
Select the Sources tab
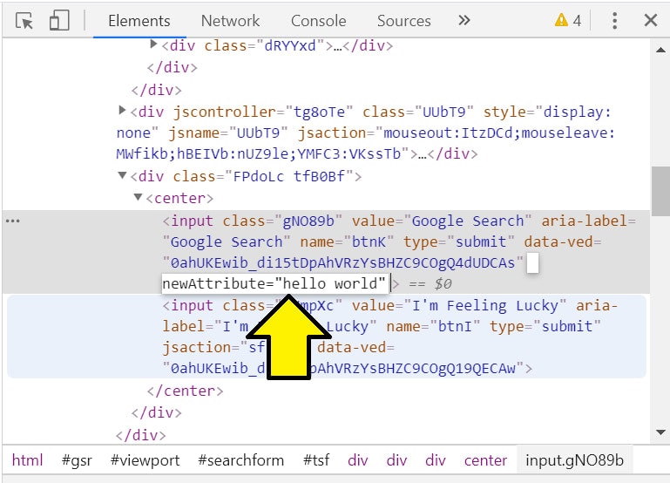click(x=403, y=21)
